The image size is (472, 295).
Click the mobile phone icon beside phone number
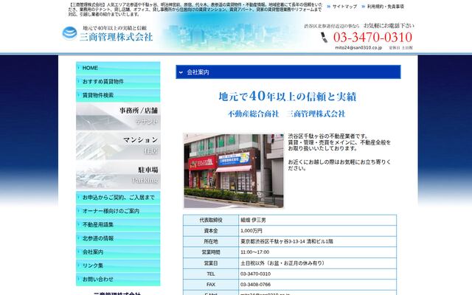(x=324, y=38)
